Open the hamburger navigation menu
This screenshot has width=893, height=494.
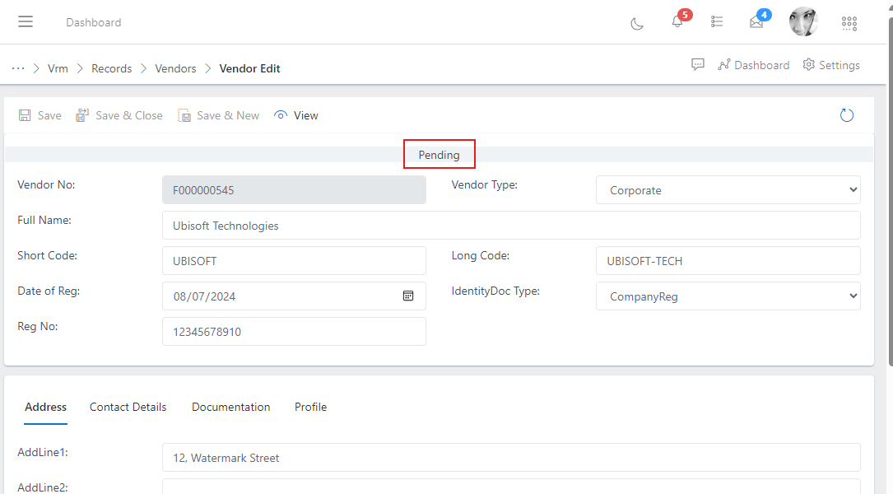(x=25, y=21)
